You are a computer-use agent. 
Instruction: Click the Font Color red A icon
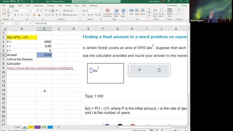tap(39, 15)
